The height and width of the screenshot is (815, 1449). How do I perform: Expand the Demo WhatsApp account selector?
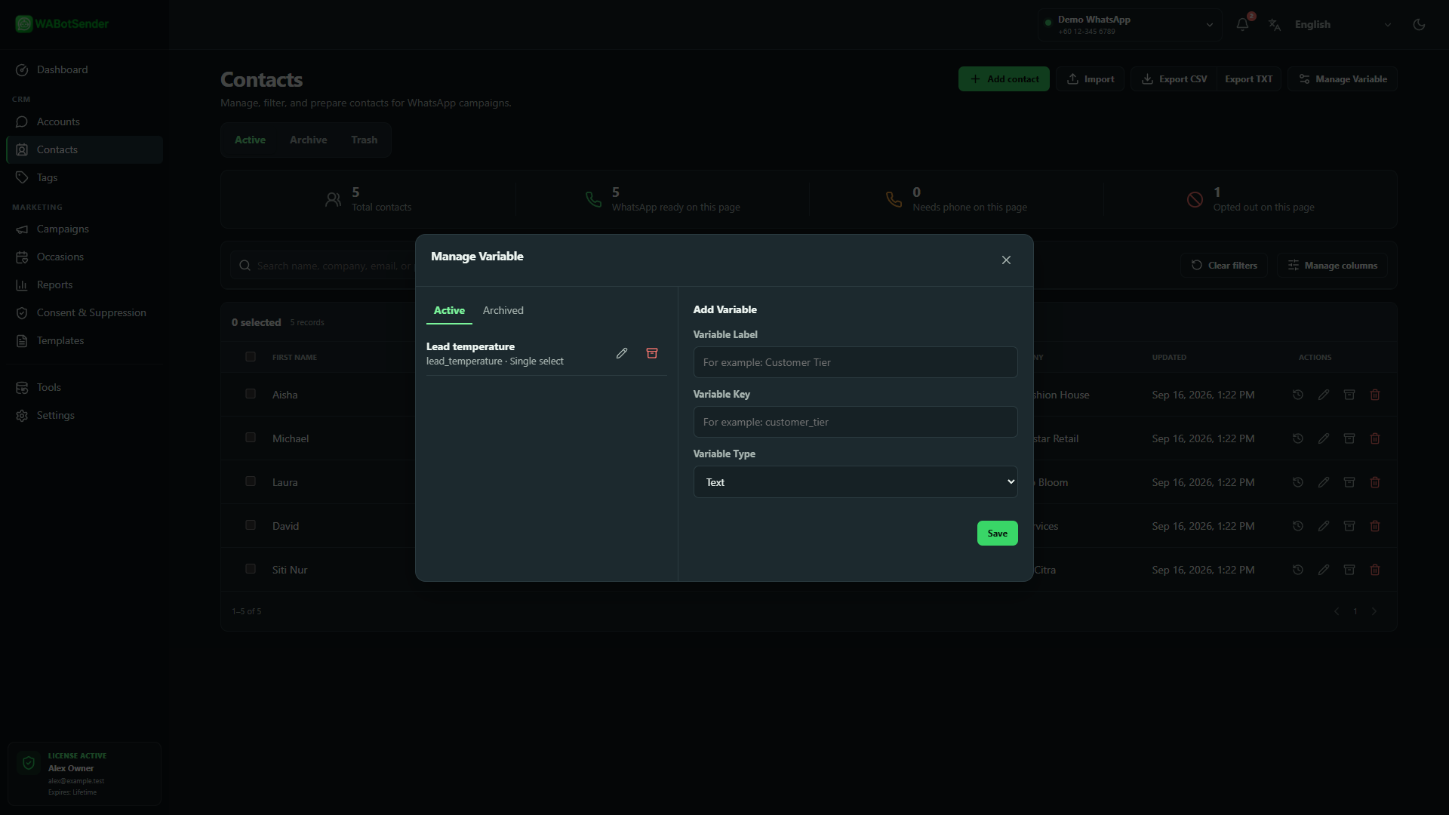(x=1130, y=24)
